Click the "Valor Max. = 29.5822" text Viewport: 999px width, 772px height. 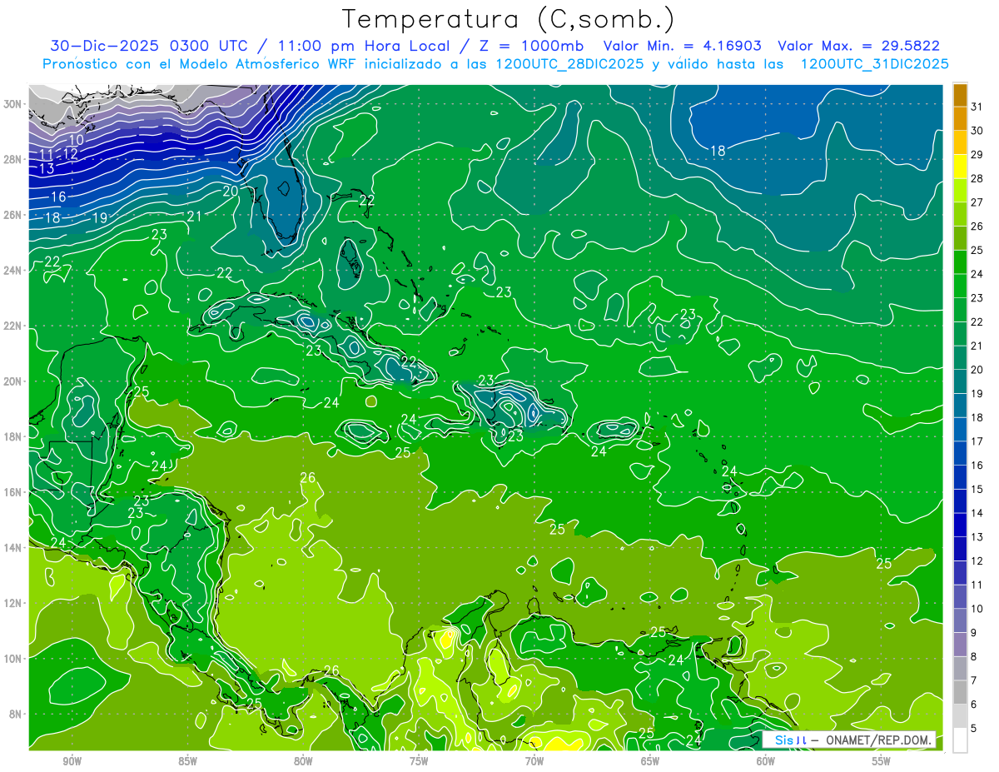pos(859,46)
